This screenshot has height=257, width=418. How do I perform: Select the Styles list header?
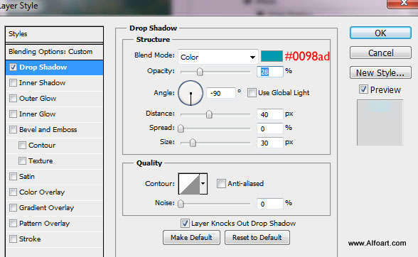click(54, 34)
